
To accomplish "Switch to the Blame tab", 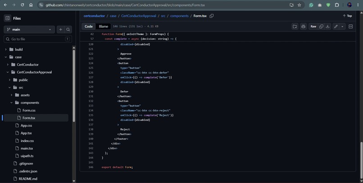I will (104, 27).
